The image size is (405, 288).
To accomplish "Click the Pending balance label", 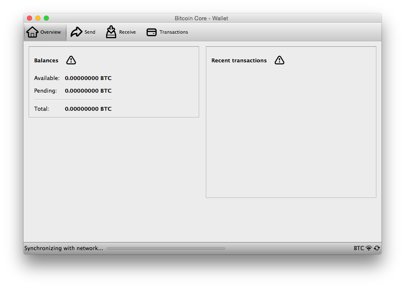I will tap(45, 91).
